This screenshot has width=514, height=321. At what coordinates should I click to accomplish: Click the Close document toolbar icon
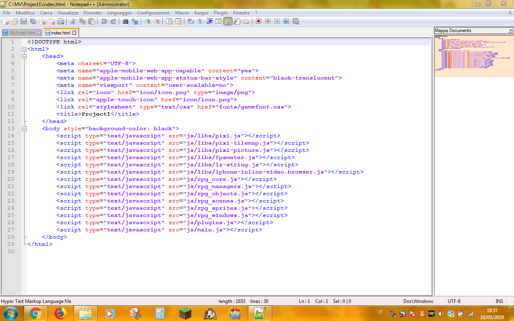click(42, 21)
